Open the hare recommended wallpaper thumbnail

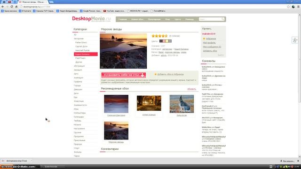tap(182, 104)
